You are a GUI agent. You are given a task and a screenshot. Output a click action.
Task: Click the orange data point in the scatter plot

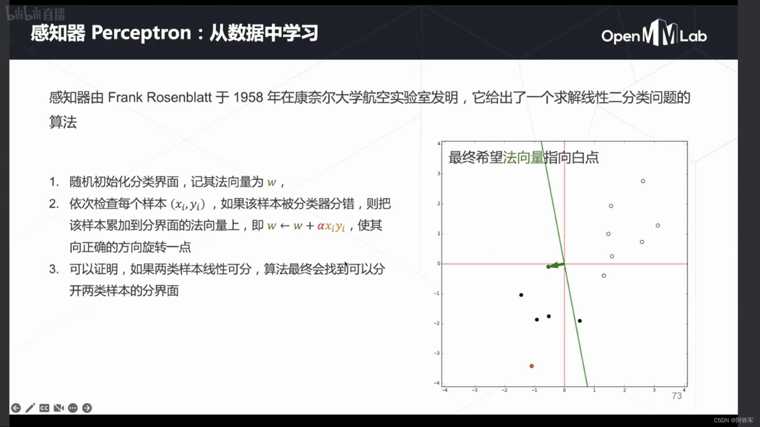[x=532, y=366]
